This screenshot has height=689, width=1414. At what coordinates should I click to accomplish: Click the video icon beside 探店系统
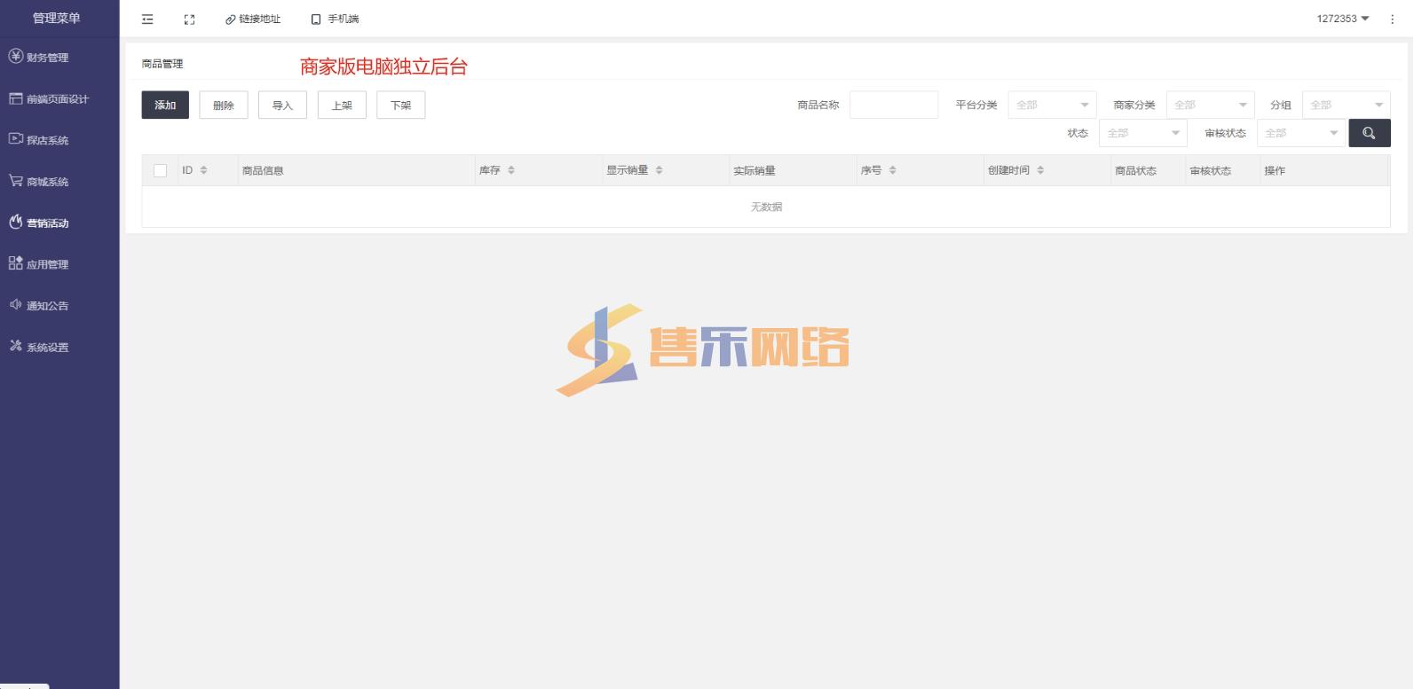(16, 138)
